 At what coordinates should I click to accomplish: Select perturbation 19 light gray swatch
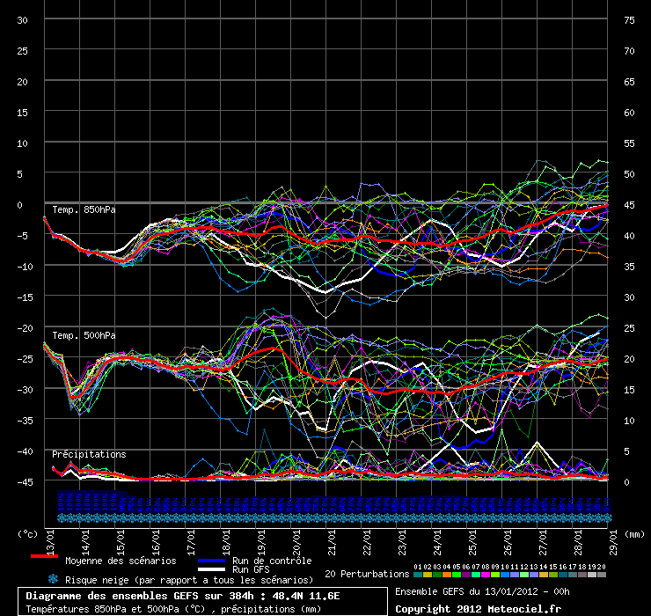coord(592,575)
